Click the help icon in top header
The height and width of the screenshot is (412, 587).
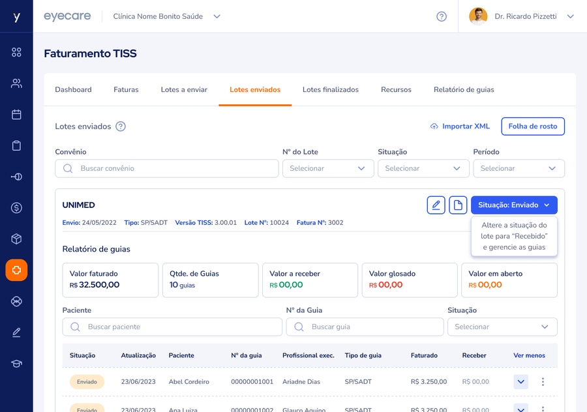[442, 16]
